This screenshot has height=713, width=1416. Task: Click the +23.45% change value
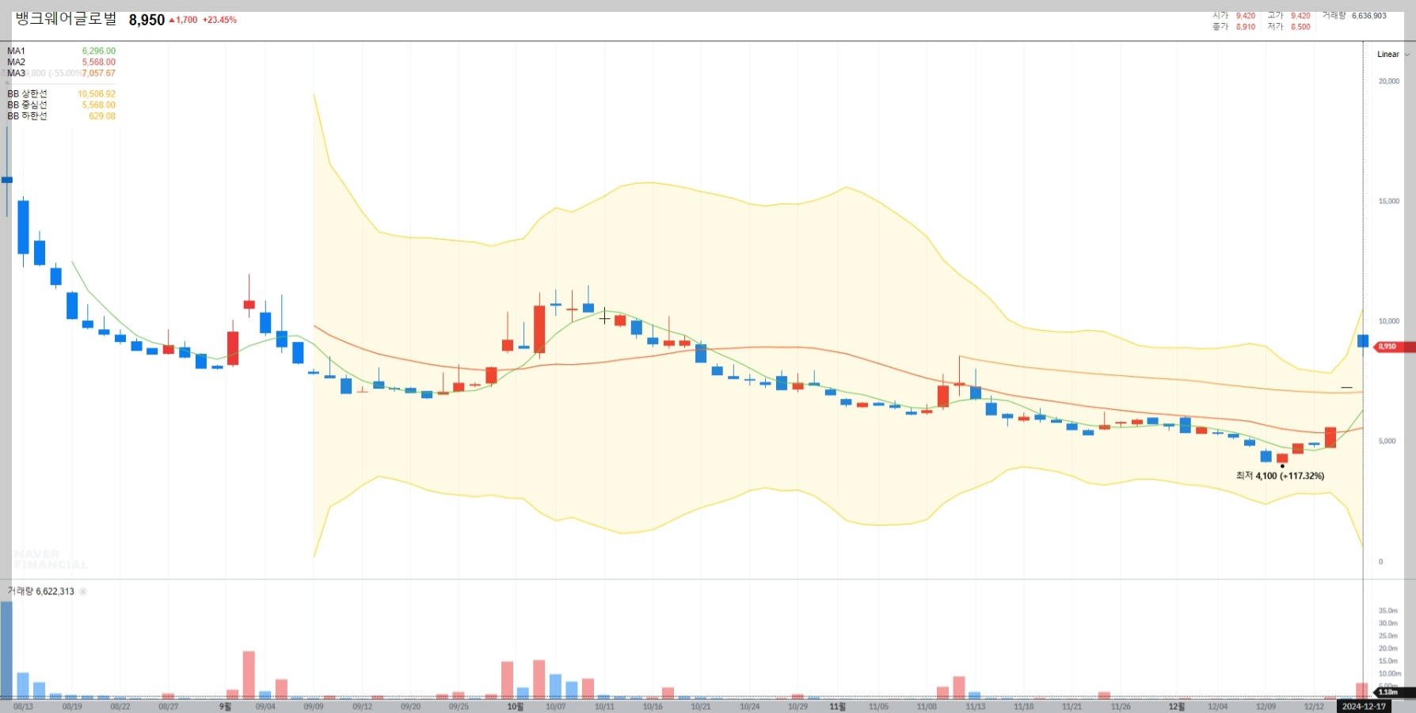219,20
